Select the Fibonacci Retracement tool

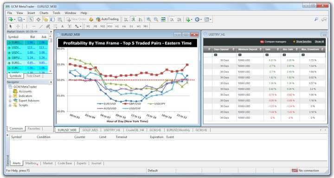point(55,26)
